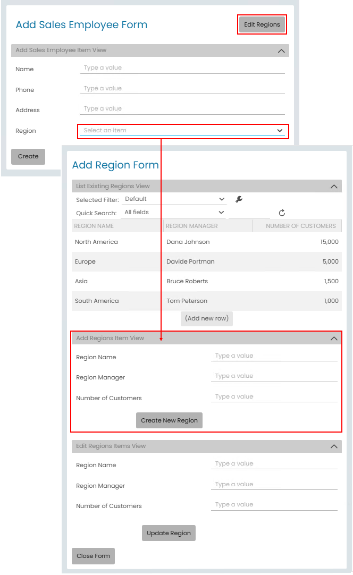
Task: Focus the Phone input field
Action: tap(182, 89)
